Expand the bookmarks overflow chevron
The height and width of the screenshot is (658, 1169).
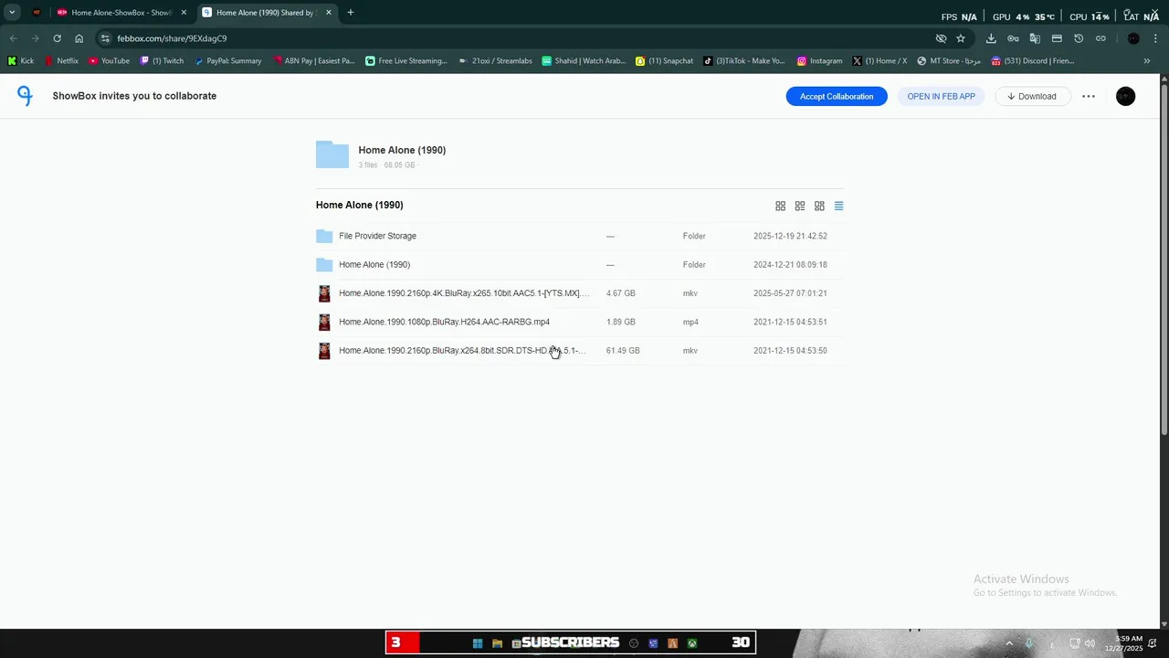point(1147,61)
